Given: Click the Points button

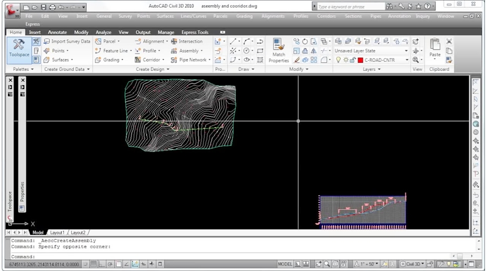Looking at the screenshot, I should coord(56,51).
